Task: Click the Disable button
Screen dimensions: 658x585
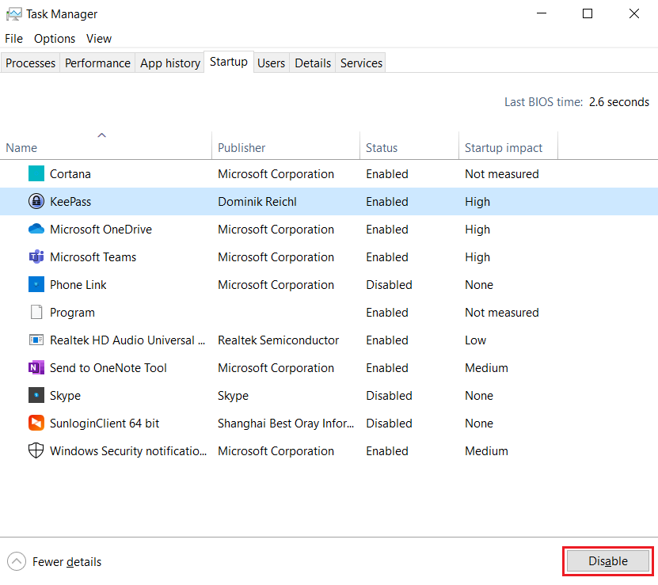Action: [x=607, y=560]
